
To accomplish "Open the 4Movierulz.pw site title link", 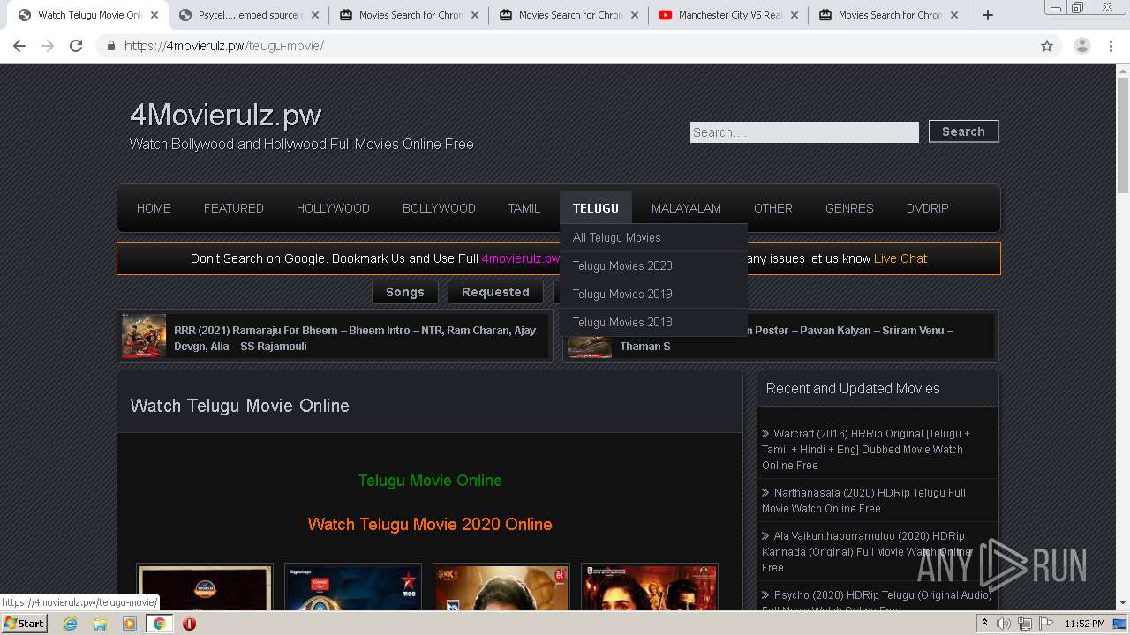I will (225, 115).
